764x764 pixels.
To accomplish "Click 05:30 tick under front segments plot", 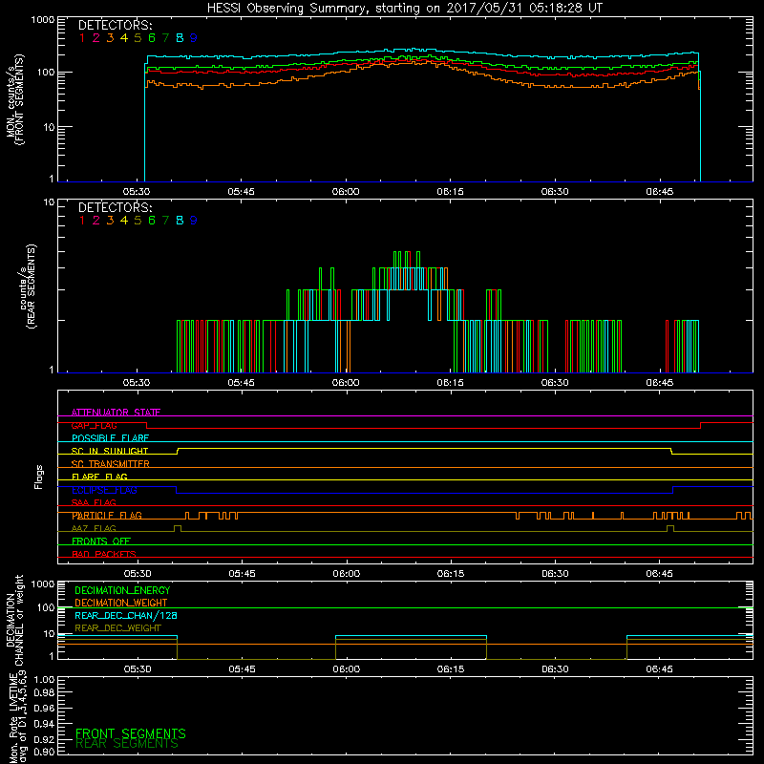I will coord(137,192).
